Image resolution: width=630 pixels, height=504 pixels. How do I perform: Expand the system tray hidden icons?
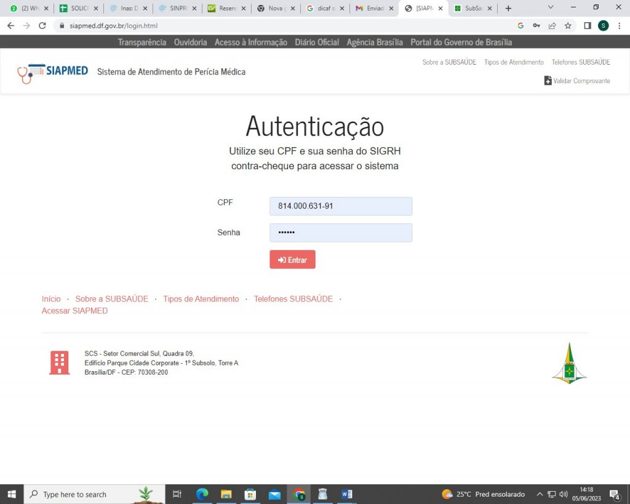[540, 494]
